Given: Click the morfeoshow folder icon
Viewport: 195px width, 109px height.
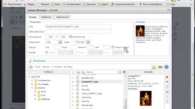Looking at the screenshot, I should tap(36, 81).
